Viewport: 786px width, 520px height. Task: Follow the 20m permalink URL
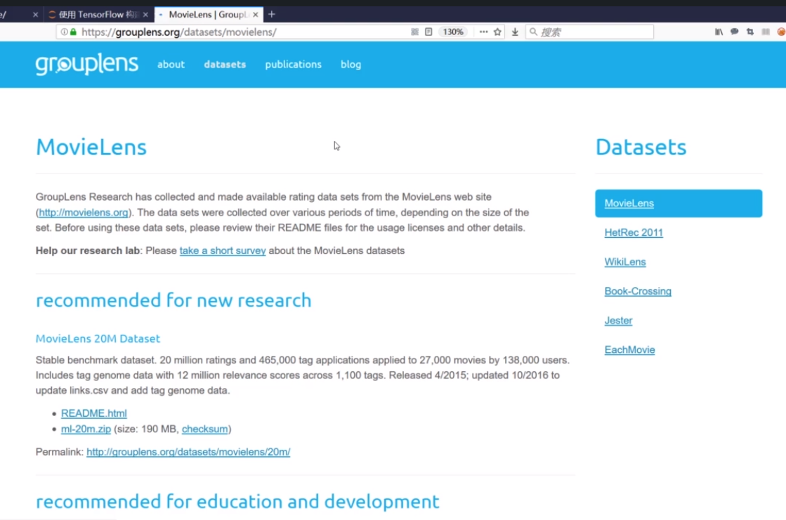(x=188, y=452)
